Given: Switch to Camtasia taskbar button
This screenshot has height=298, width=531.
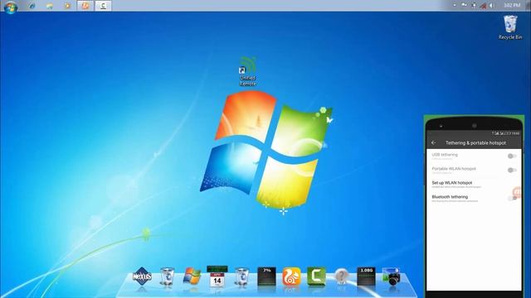Looking at the screenshot, I should [x=103, y=6].
